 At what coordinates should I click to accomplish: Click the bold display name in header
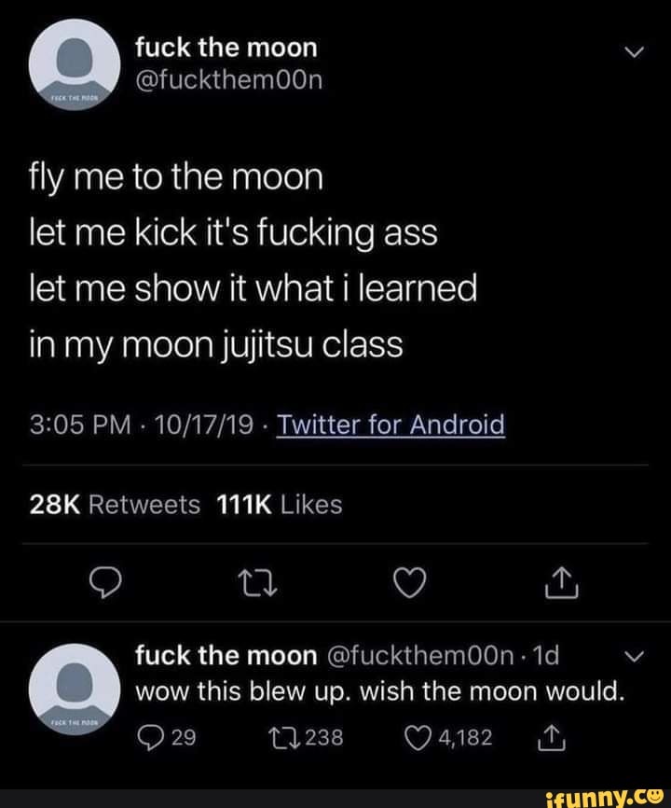pyautogui.click(x=226, y=47)
